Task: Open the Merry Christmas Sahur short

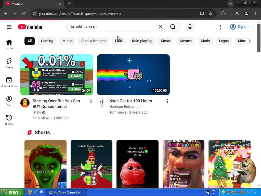Action: coord(230,164)
